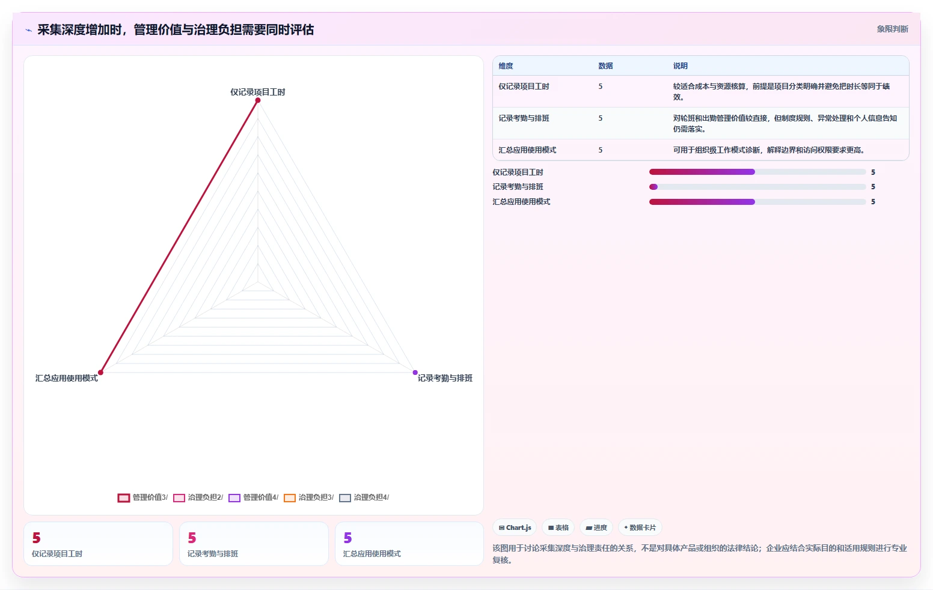The height and width of the screenshot is (590, 933).
Task: Click the description starting 对轮班和出勤管理价值较直接
Action: click(x=785, y=123)
